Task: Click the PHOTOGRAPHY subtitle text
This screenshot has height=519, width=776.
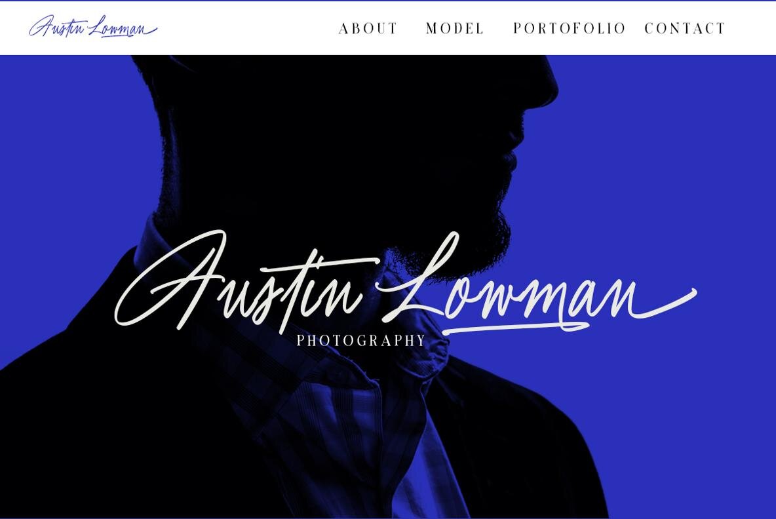Action: [361, 340]
